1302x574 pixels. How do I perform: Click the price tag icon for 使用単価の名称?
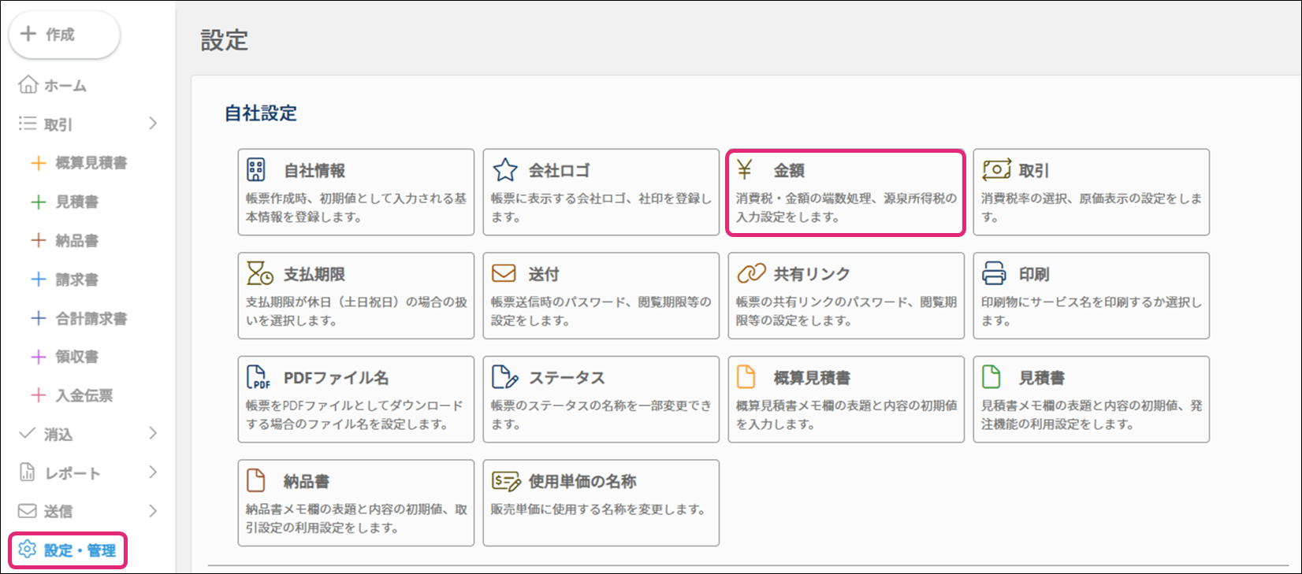click(x=506, y=481)
